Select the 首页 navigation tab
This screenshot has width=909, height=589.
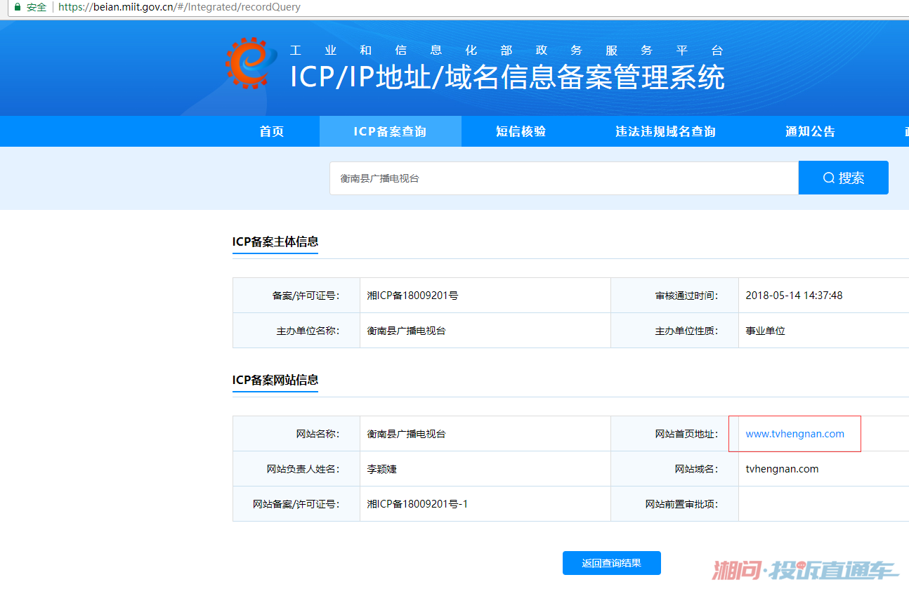click(271, 131)
